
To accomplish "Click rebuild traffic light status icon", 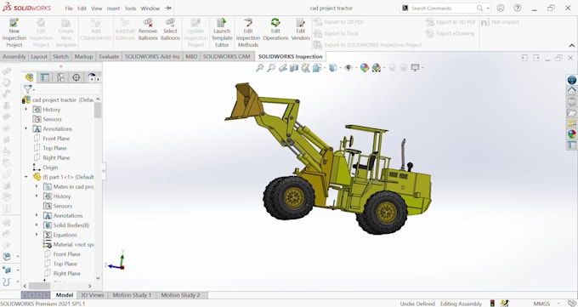I will point(492,304).
